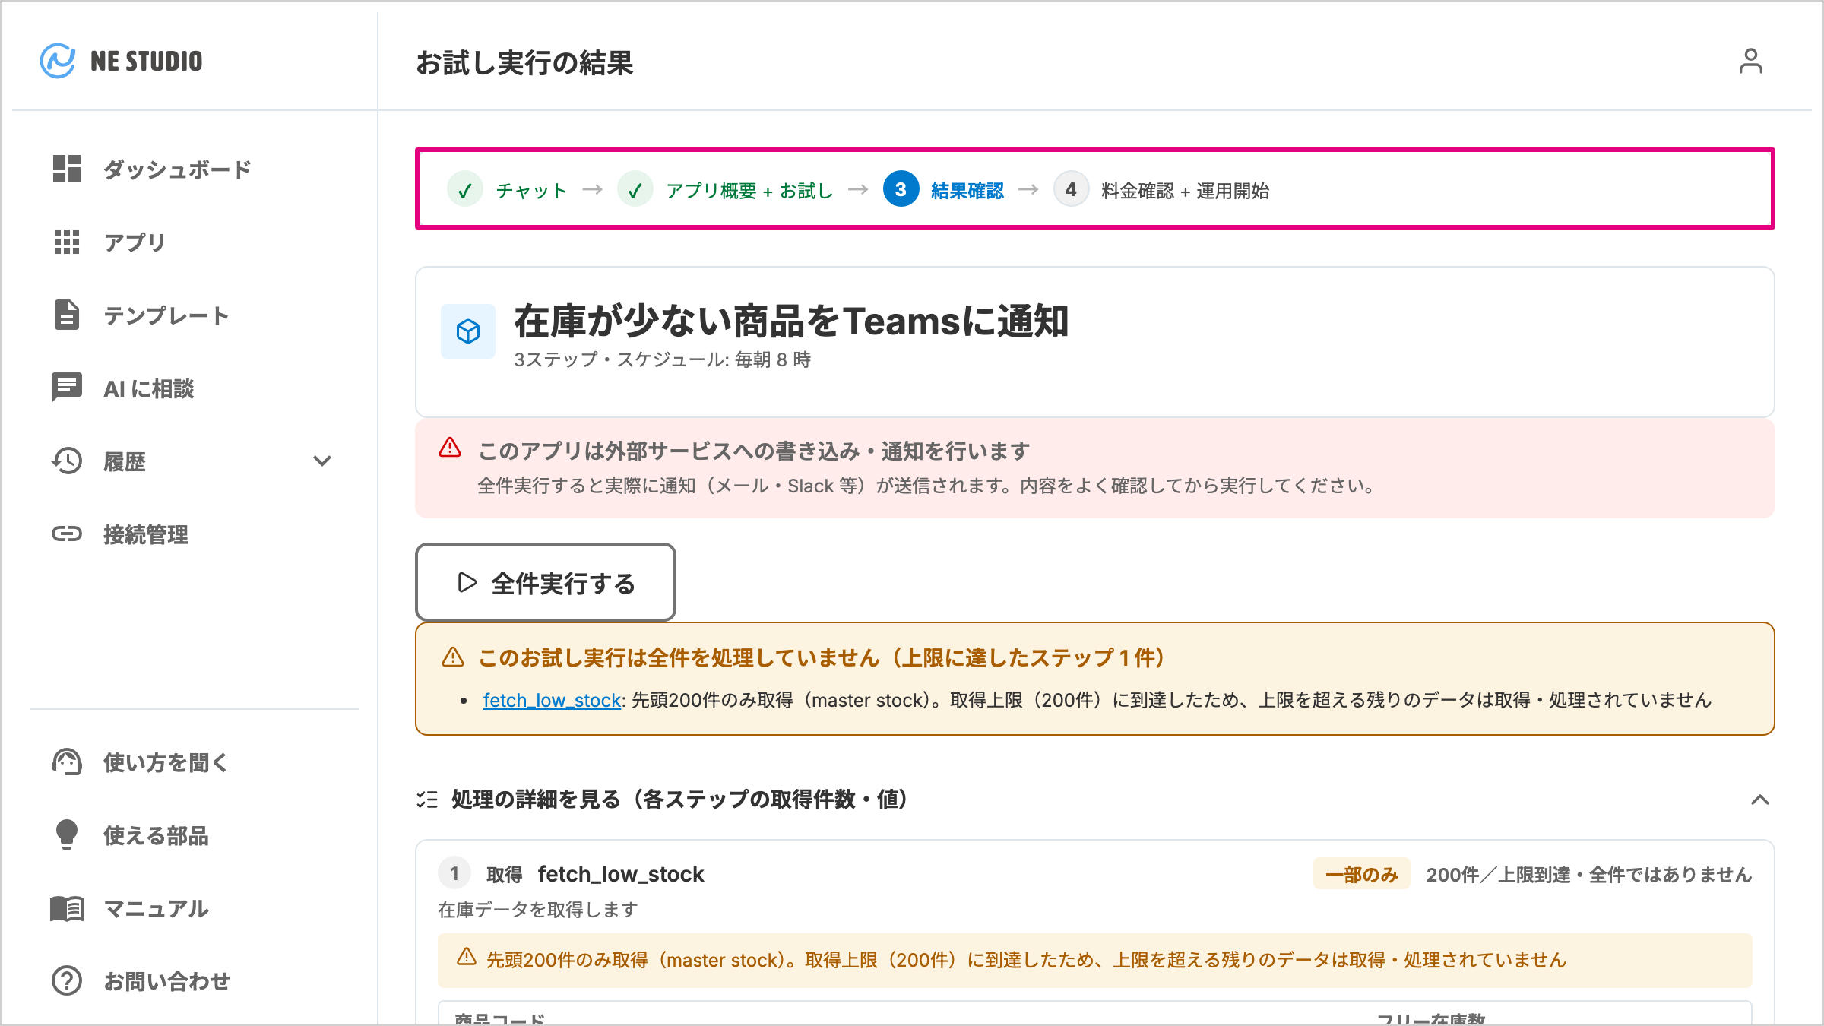This screenshot has width=1824, height=1026.
Task: Click the 一部のみ status badge
Action: point(1361,874)
